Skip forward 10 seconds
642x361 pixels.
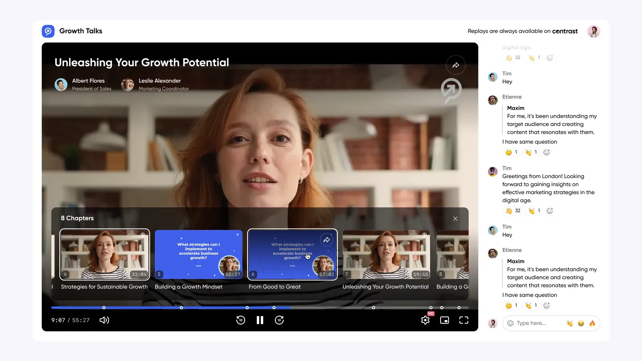pos(279,320)
